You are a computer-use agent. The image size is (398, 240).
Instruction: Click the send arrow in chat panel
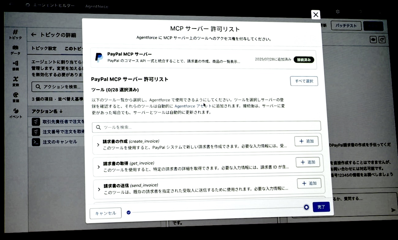point(393,210)
